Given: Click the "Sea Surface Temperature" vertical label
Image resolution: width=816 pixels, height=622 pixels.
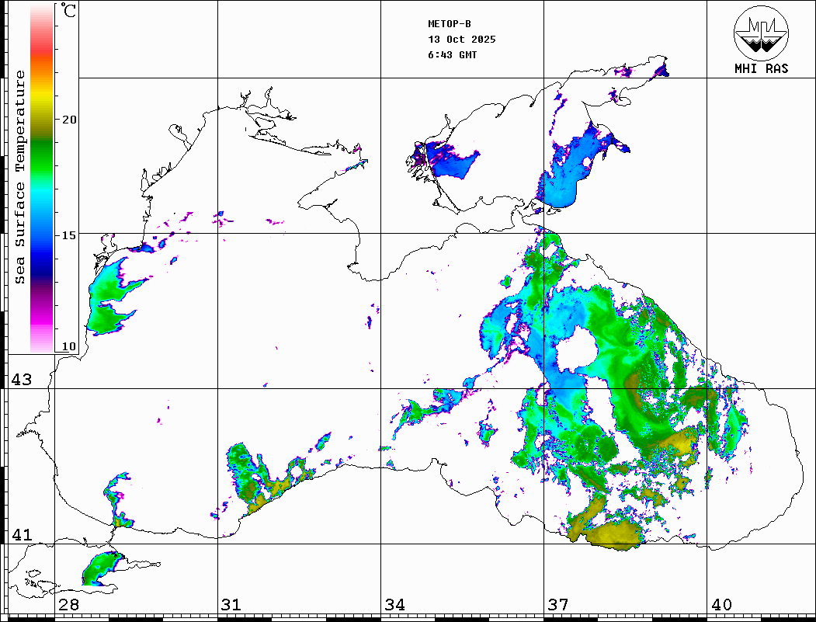Looking at the screenshot, I should 21,177.
